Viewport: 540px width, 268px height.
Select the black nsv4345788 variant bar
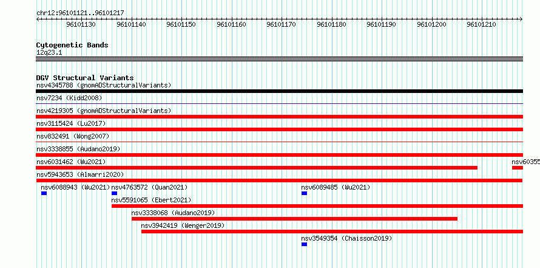point(279,91)
